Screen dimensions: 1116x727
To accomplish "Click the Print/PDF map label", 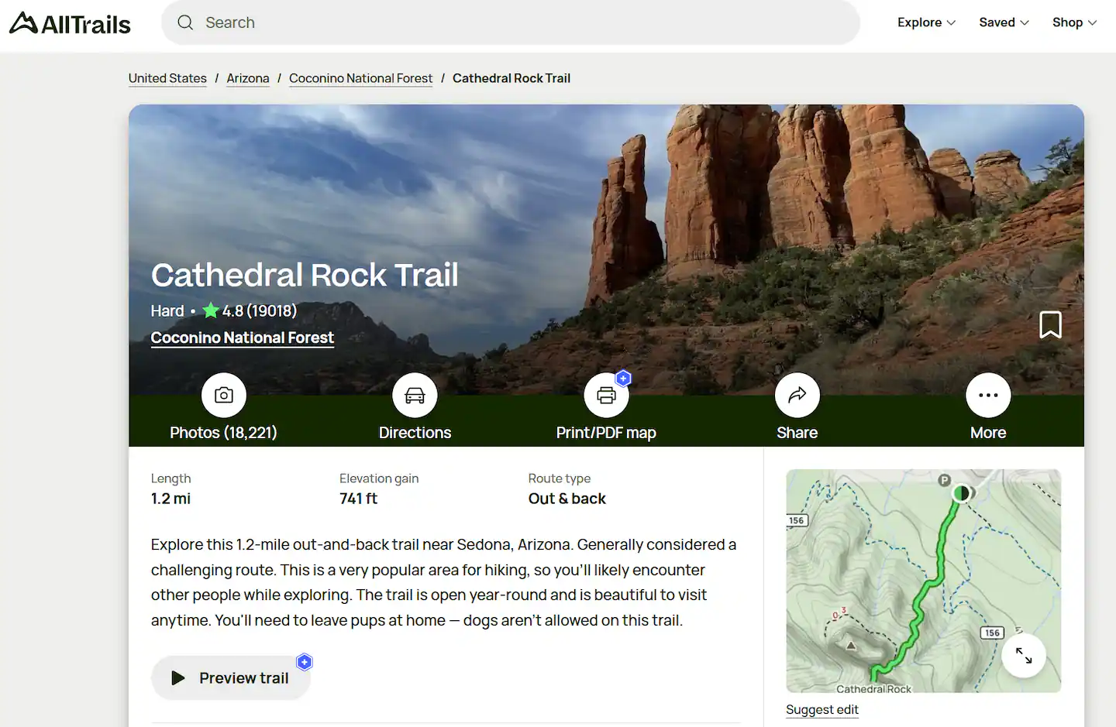I will tap(606, 433).
